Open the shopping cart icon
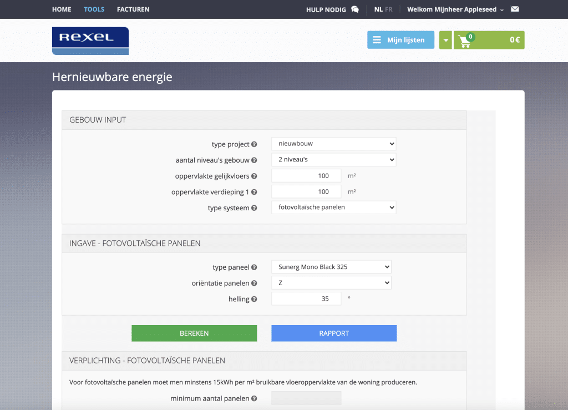Viewport: 568px width, 410px height. click(465, 41)
